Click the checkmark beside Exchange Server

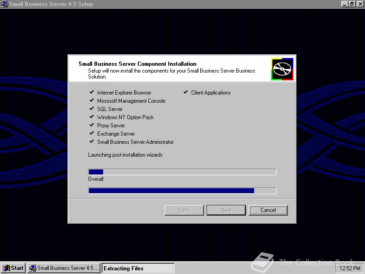pos(92,133)
